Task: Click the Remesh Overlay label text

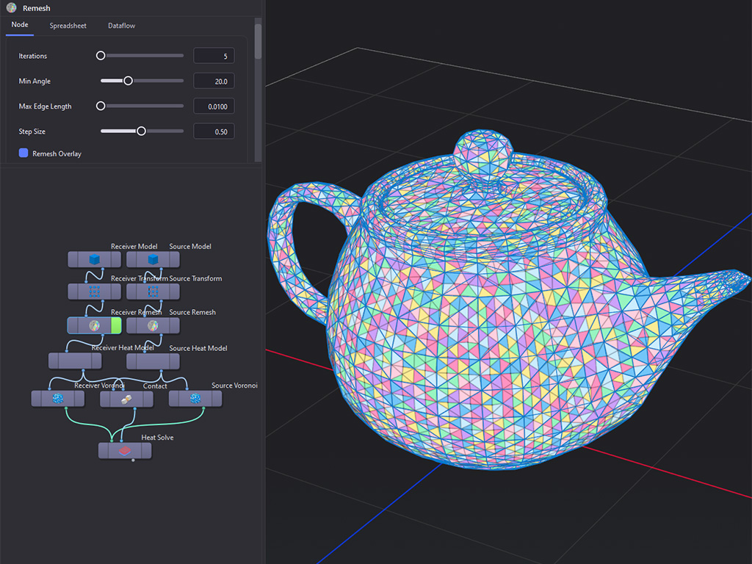Action: coord(57,154)
